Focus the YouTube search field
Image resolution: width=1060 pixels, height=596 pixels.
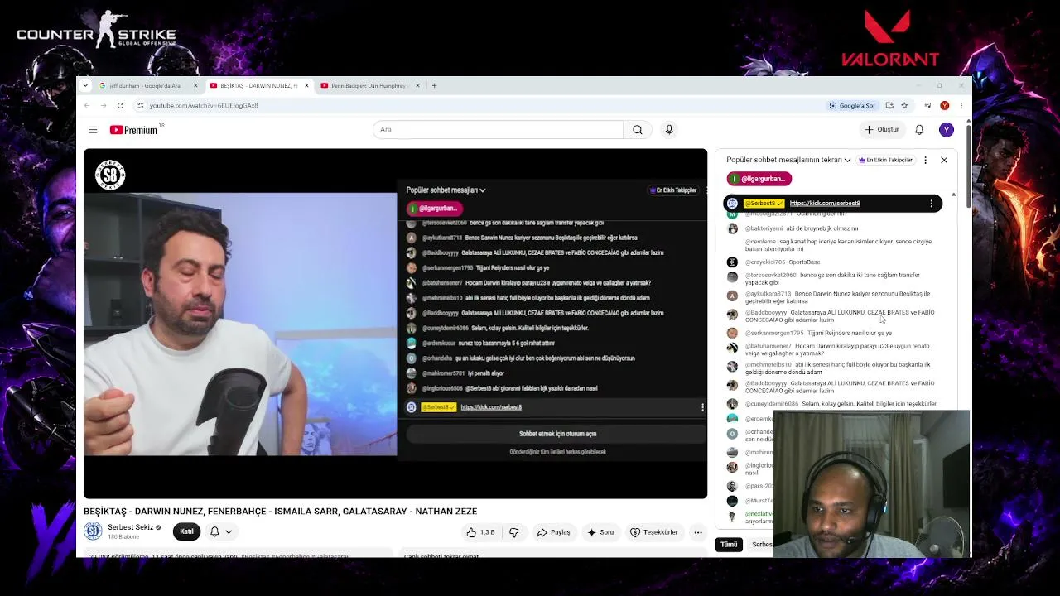(498, 130)
